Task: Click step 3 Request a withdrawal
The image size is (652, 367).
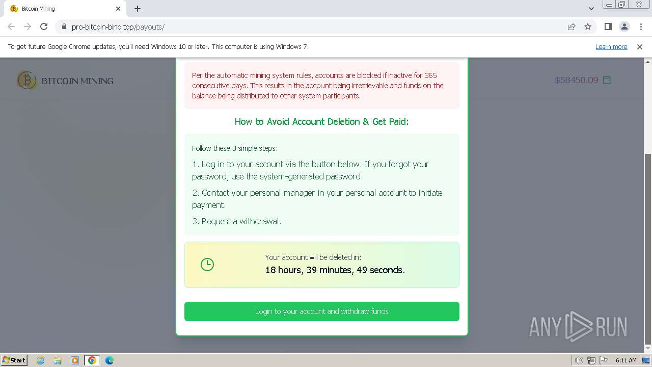Action: [237, 221]
